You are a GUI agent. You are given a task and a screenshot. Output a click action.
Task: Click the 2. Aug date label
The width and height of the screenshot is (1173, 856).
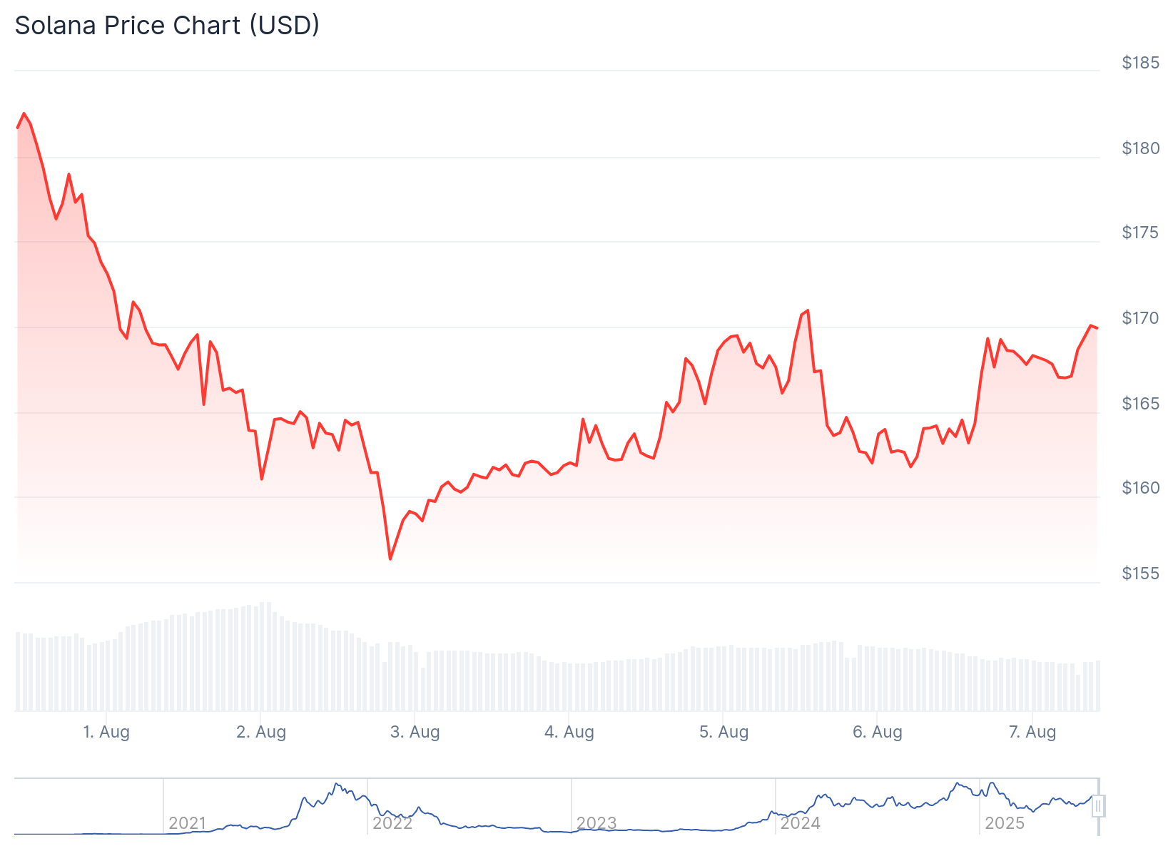pyautogui.click(x=261, y=732)
